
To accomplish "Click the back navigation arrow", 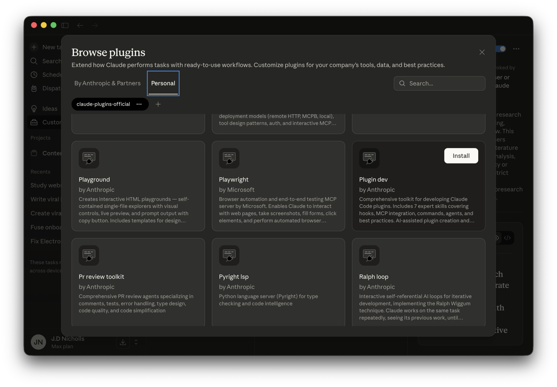I will tap(80, 26).
